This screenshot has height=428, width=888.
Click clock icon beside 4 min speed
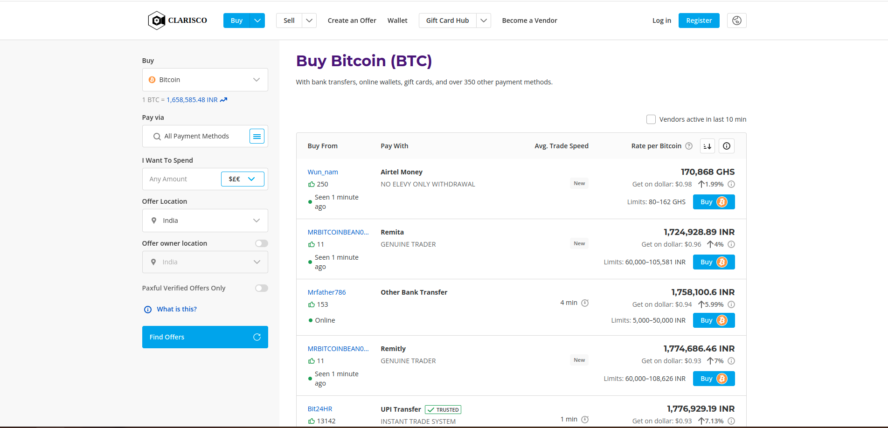585,303
